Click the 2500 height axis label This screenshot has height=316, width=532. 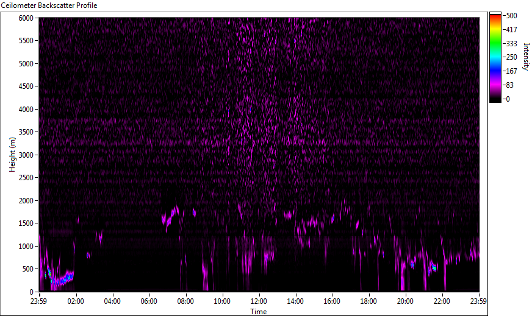click(26, 178)
